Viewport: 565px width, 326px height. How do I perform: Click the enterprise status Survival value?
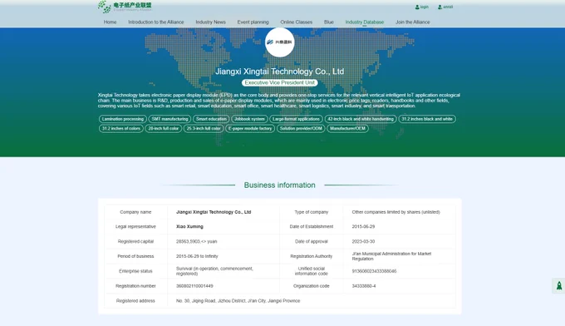pyautogui.click(x=214, y=271)
